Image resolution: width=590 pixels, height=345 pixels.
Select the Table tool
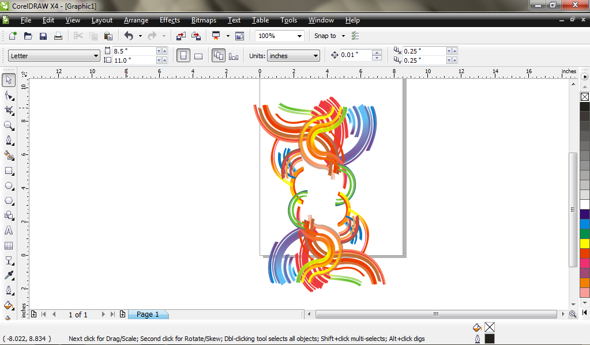[9, 245]
